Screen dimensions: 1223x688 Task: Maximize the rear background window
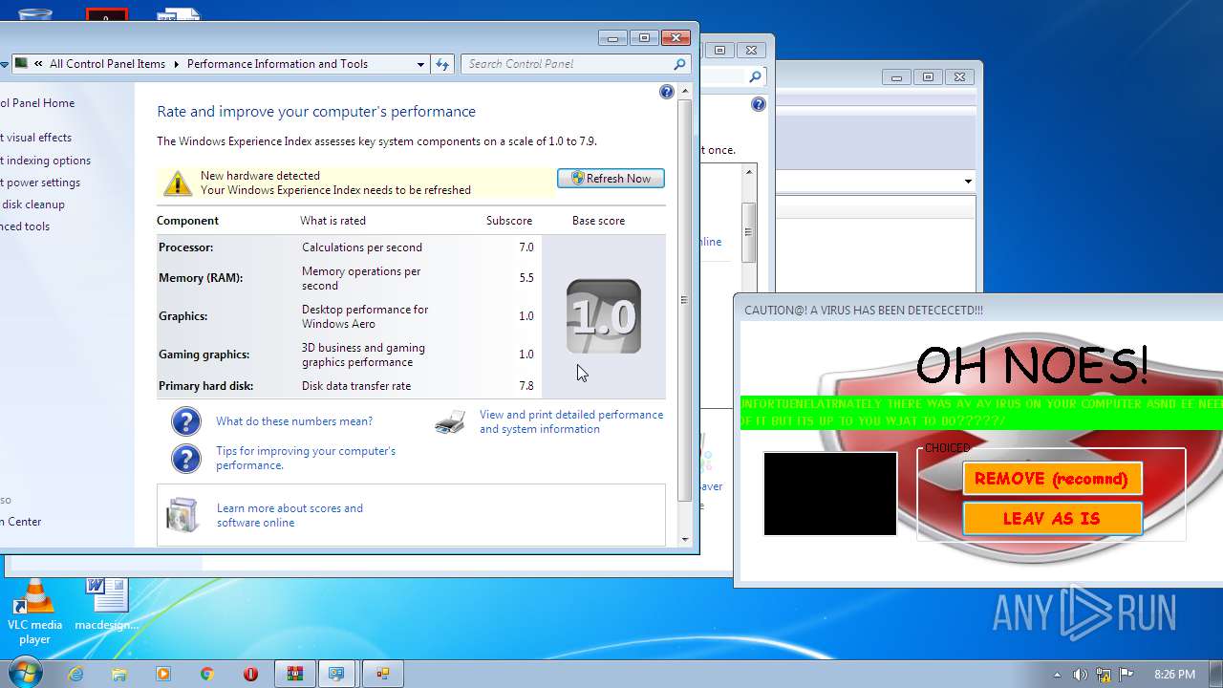click(x=928, y=77)
